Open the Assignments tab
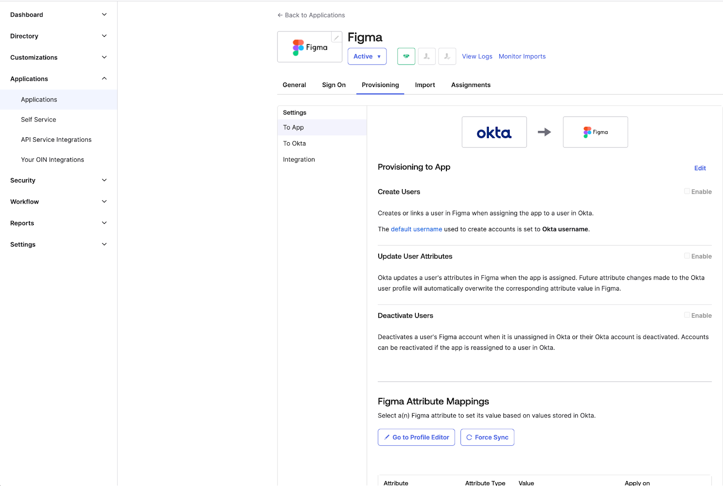 point(470,85)
